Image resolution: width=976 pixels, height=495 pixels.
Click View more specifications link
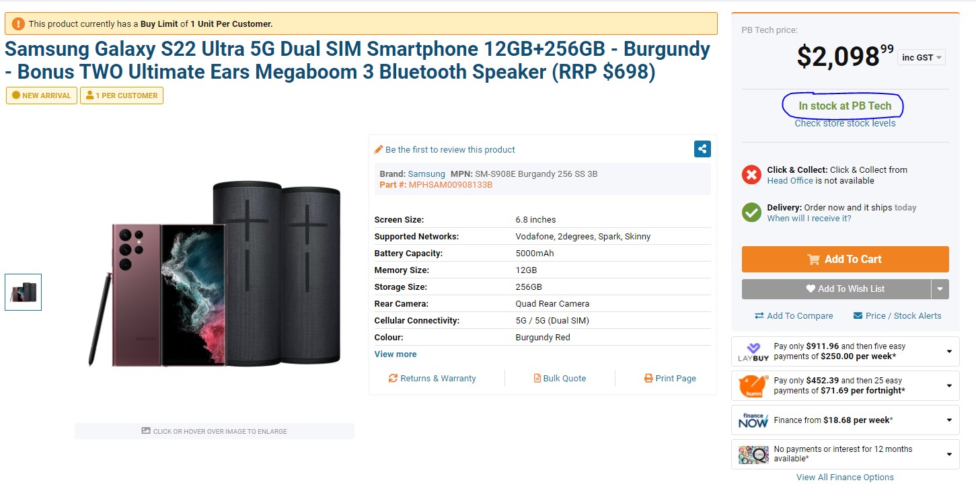pyautogui.click(x=396, y=354)
